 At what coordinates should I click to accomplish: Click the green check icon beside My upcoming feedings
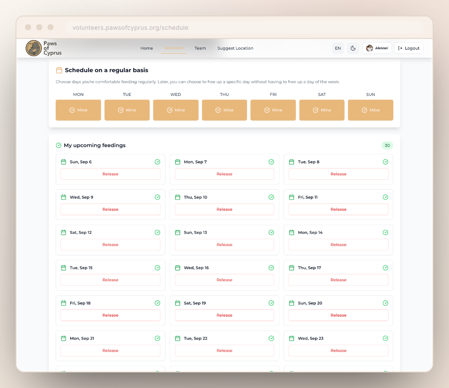click(x=59, y=145)
